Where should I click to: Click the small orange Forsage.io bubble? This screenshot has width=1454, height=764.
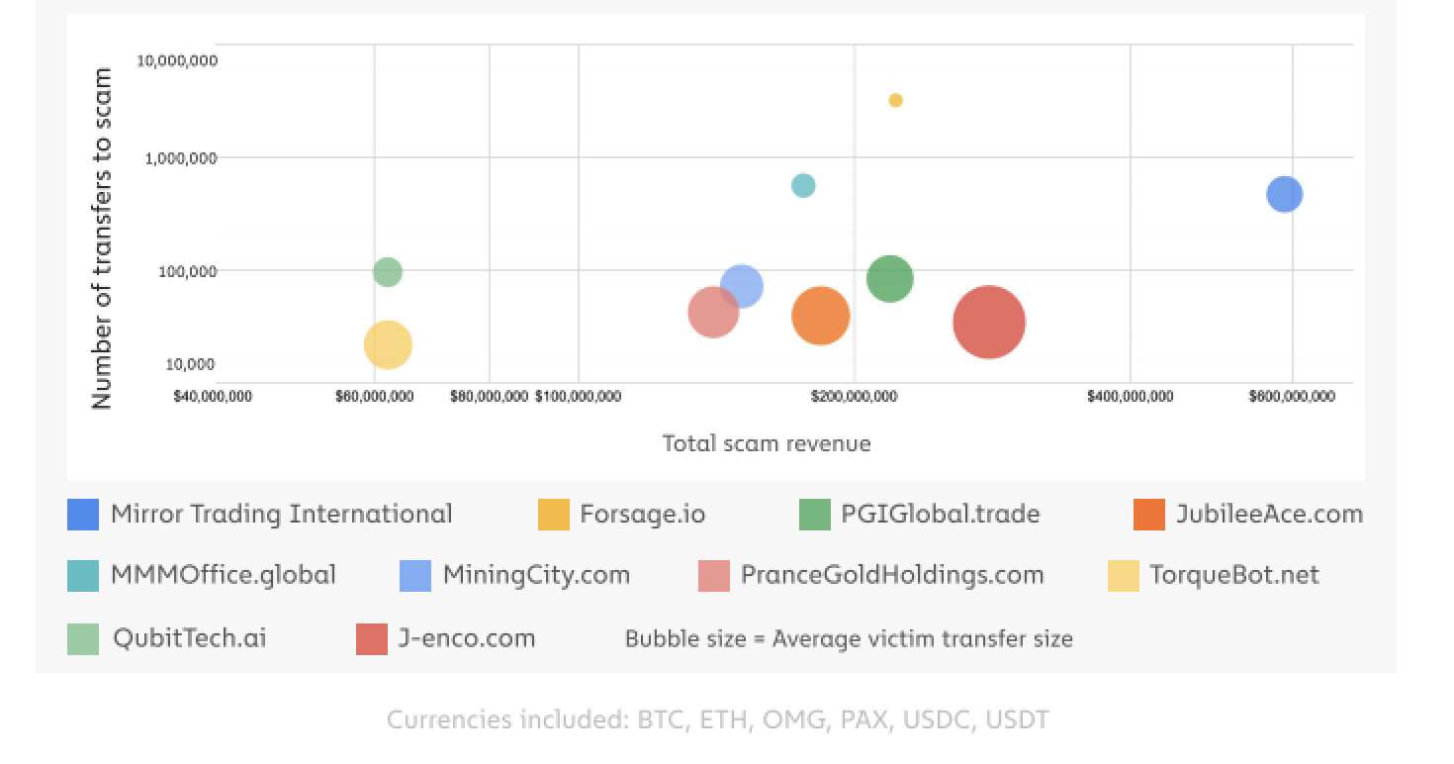click(895, 100)
